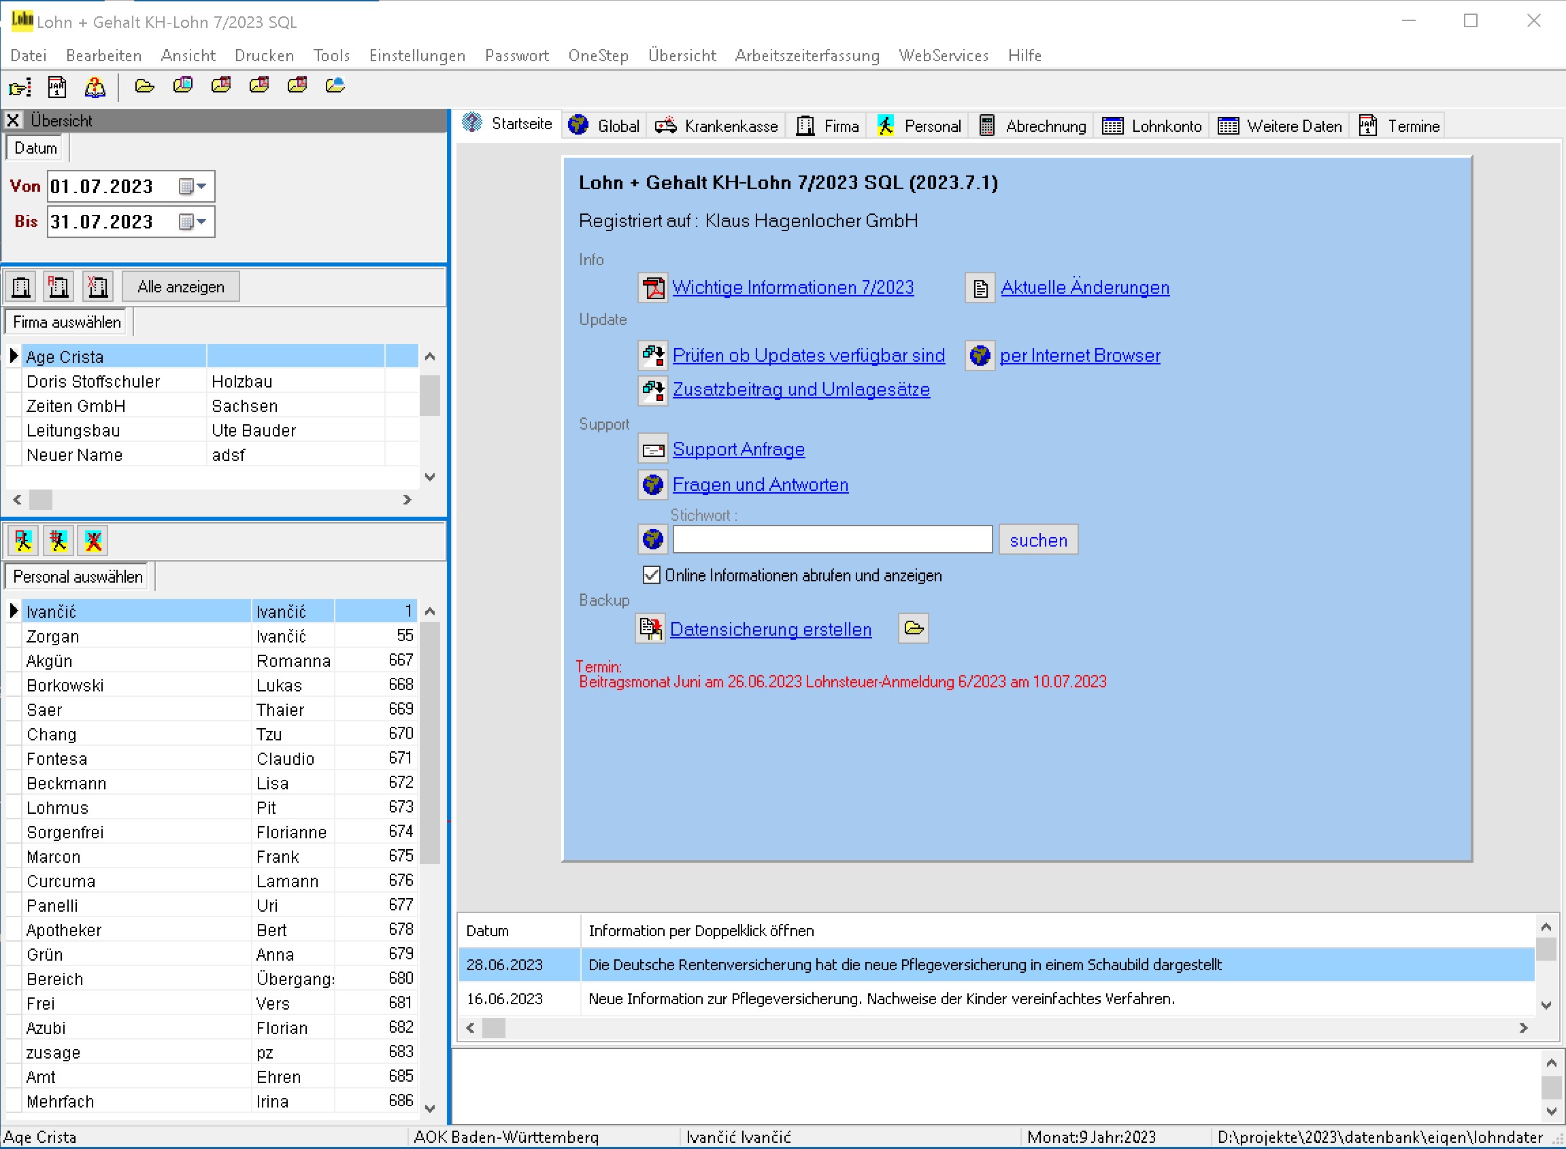The width and height of the screenshot is (1566, 1149).
Task: Open the Von date calendar dropdown
Action: point(193,186)
